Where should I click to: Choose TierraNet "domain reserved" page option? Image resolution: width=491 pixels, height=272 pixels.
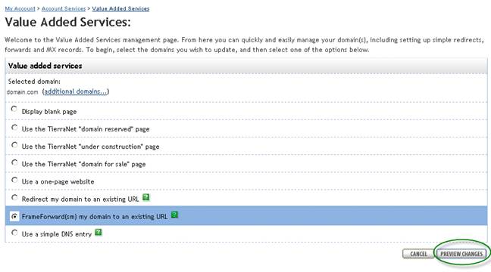[14, 128]
